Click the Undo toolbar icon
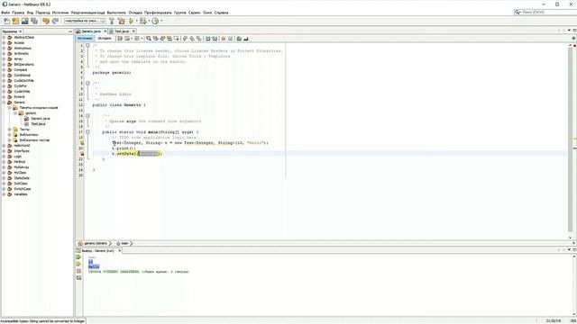The image size is (577, 324). (x=46, y=22)
